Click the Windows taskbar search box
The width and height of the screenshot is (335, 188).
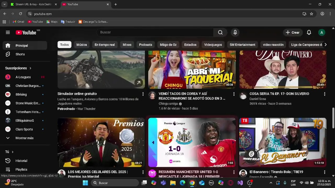pos(115,183)
